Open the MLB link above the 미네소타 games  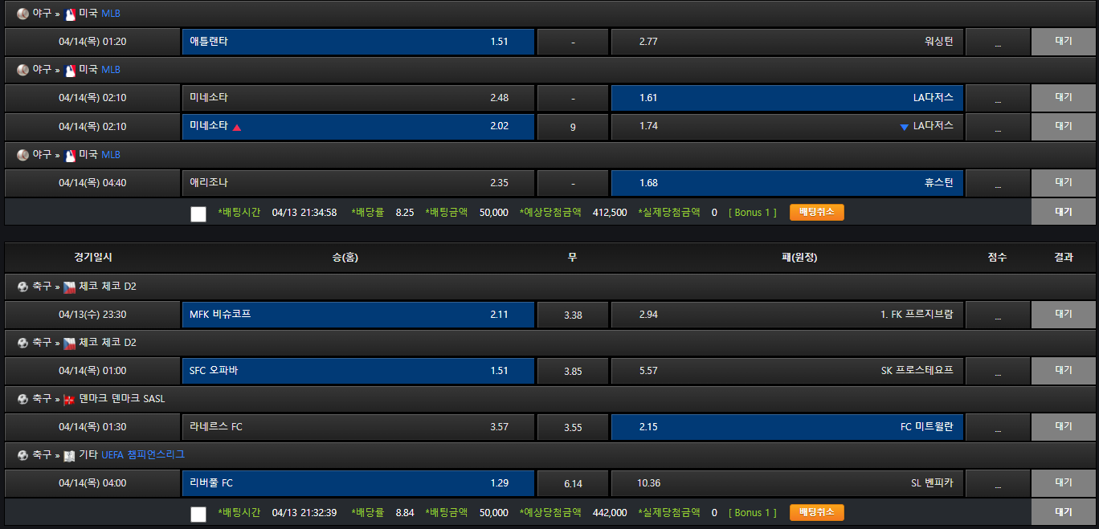coord(111,70)
